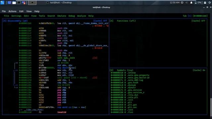212x119 pixels.
Task: Open the radare2 Tools menu
Action: click(42, 16)
